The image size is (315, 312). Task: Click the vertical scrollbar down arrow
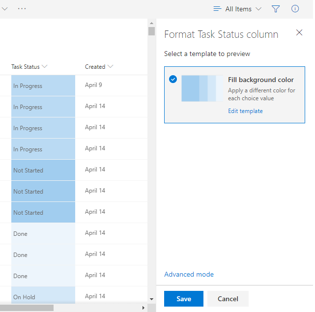click(x=152, y=299)
